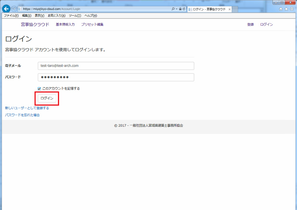
Task: Click パスワードを忘れた場合 link
Action: (22, 115)
